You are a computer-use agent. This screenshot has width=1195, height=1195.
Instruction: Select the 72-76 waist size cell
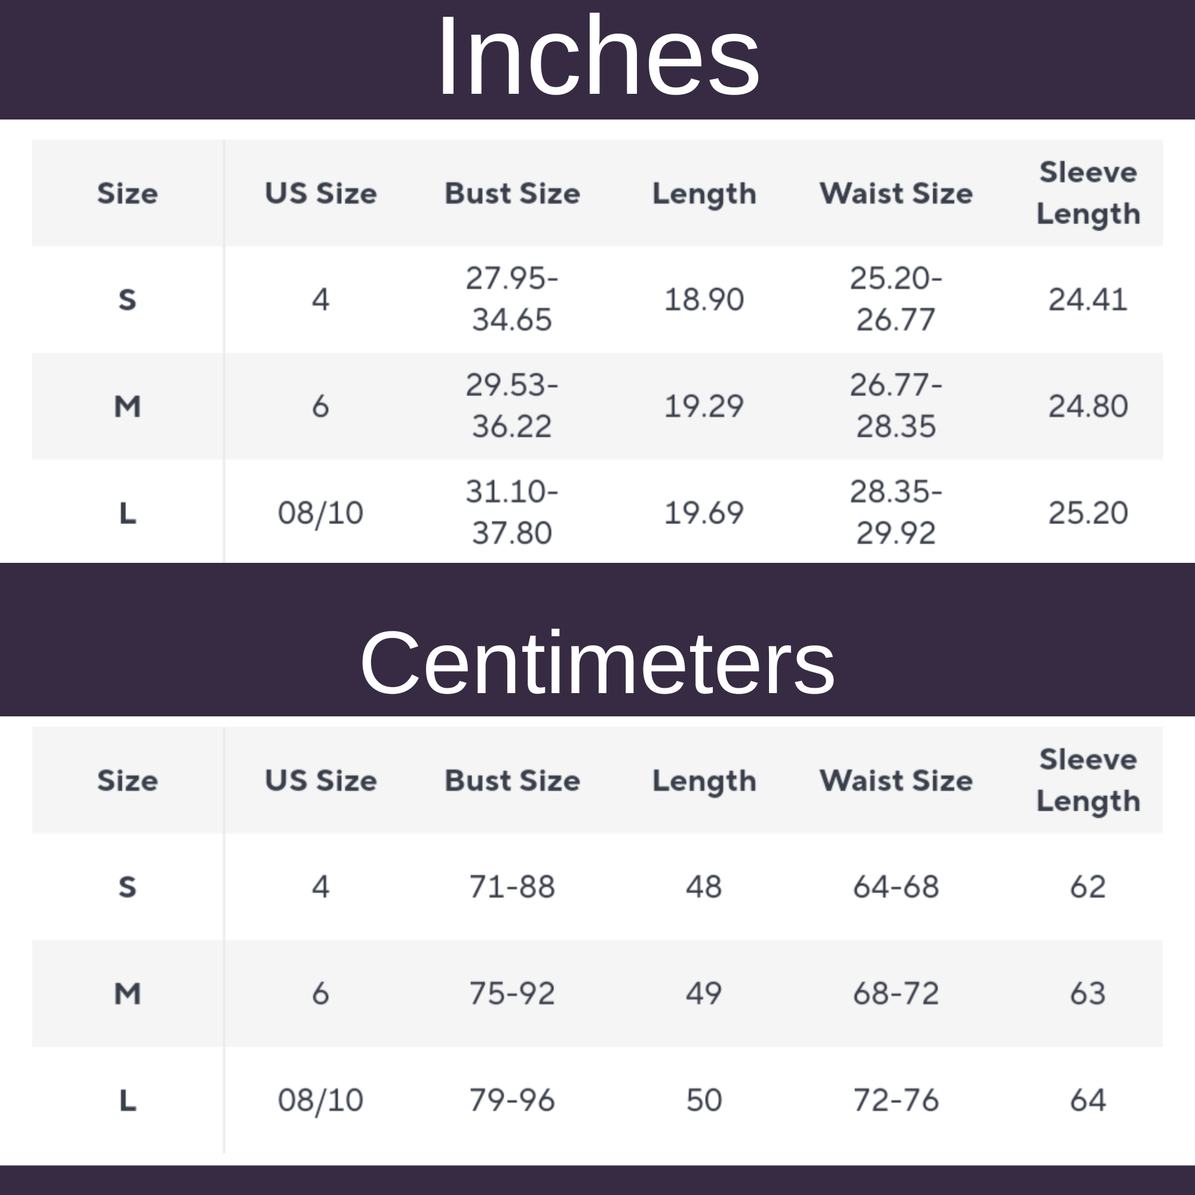pos(896,1100)
